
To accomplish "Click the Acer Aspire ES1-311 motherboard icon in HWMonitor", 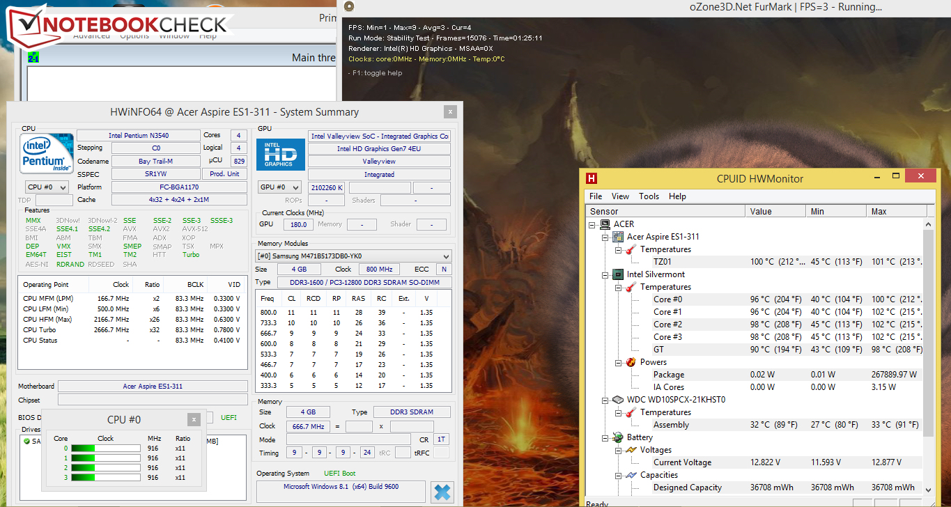I will [x=618, y=237].
